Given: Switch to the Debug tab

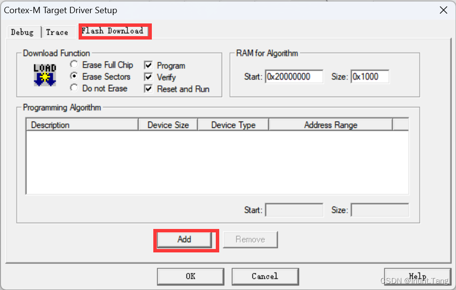Looking at the screenshot, I should [x=22, y=32].
